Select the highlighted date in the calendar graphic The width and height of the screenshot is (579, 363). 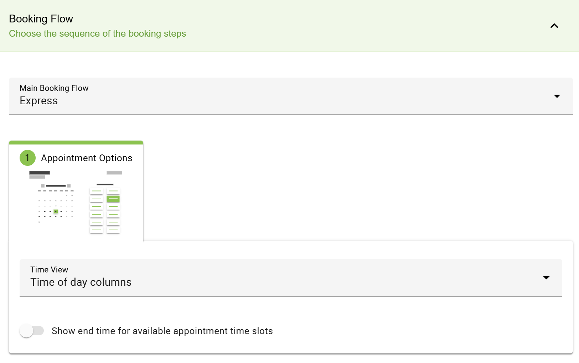pos(56,211)
